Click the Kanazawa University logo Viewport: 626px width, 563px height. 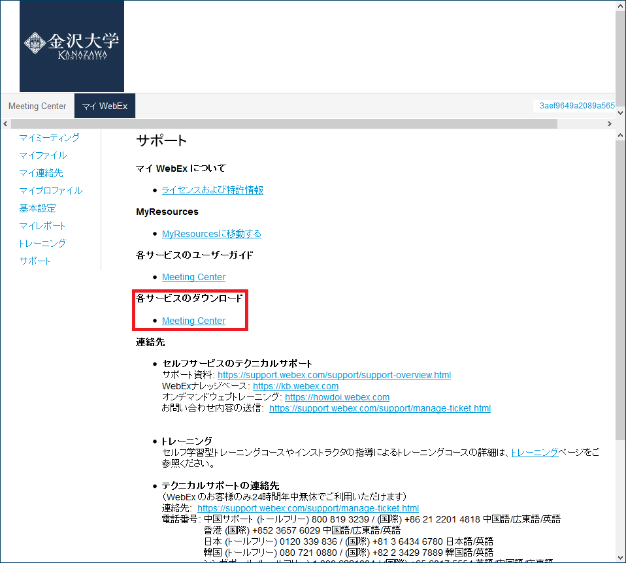[72, 46]
